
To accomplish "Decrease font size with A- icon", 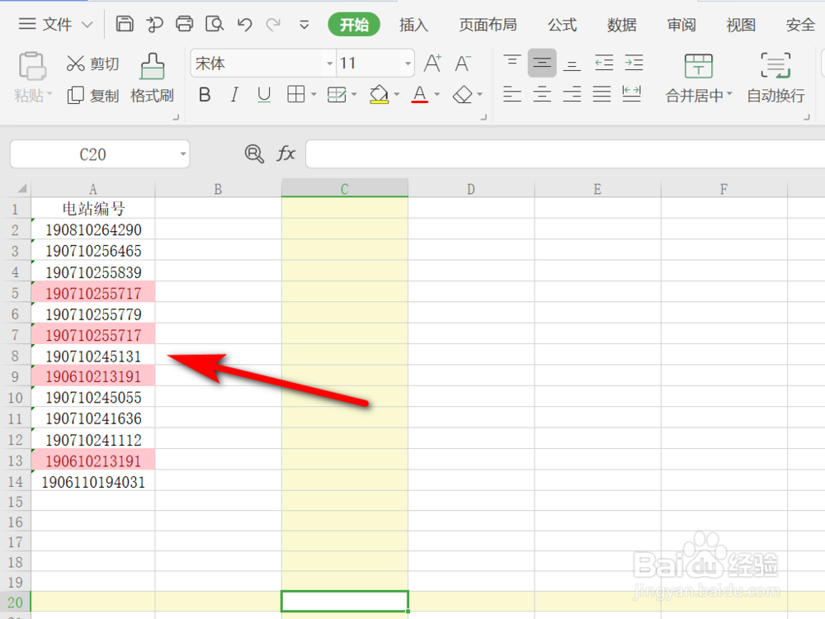I will coord(463,64).
